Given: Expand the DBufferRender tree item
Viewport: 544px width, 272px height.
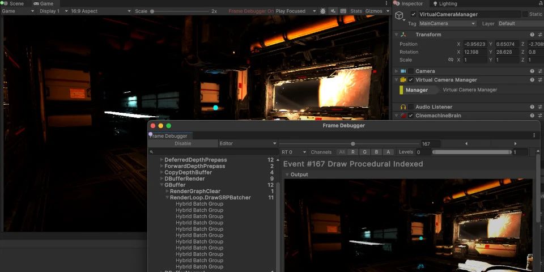Looking at the screenshot, I should pyautogui.click(x=162, y=178).
